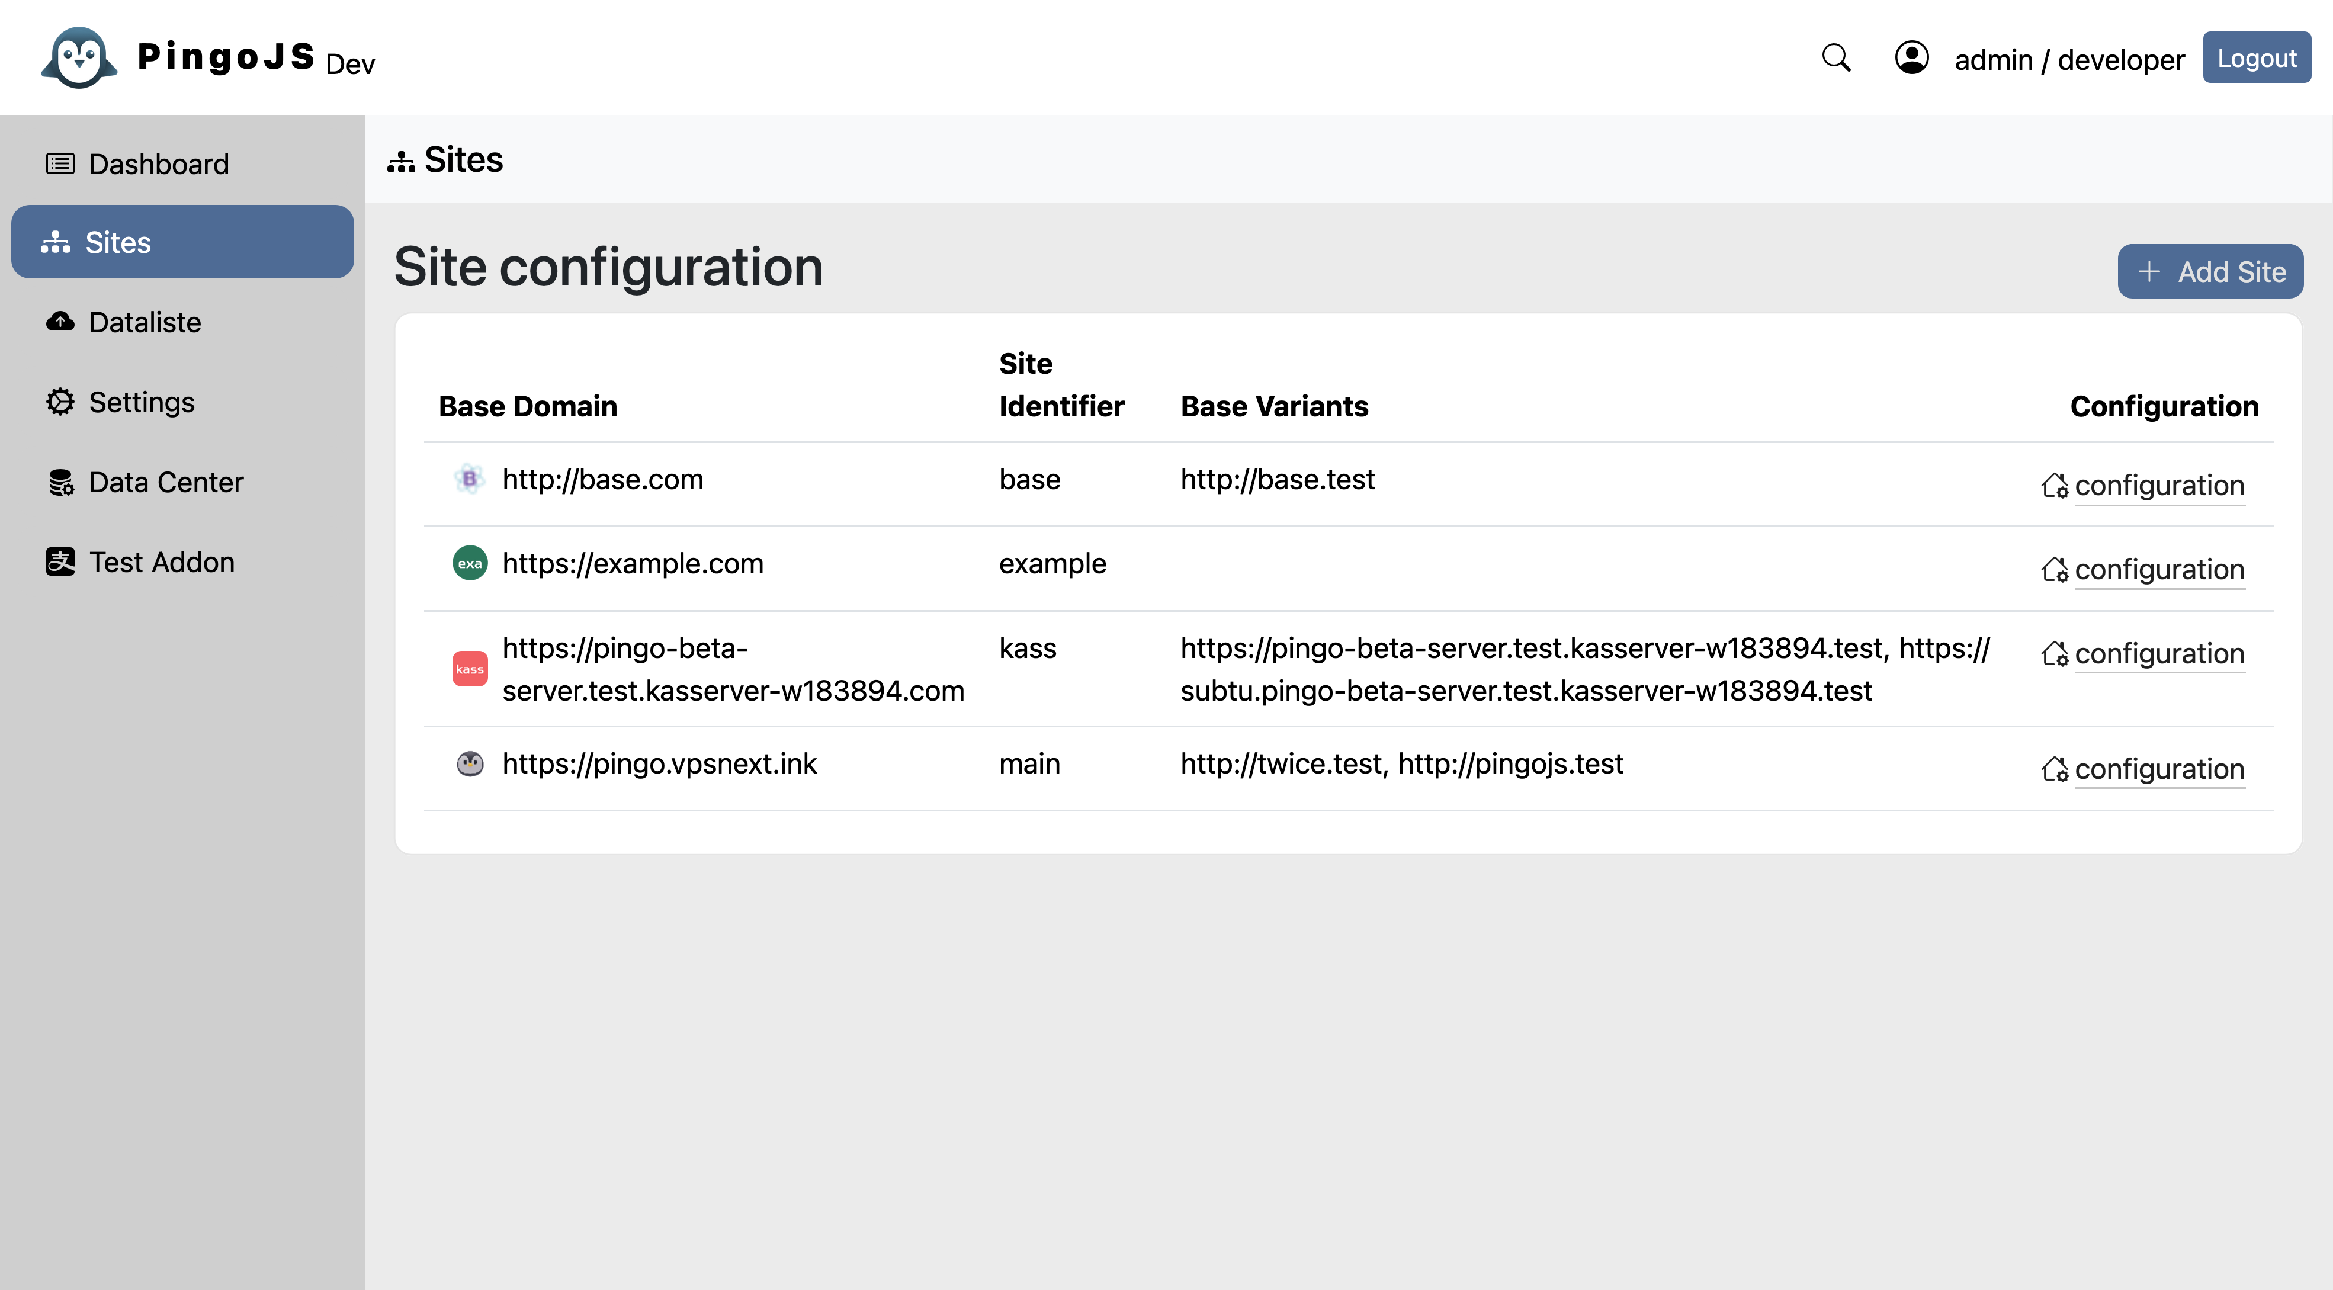Click the Sites hierarchy icon in page header

coord(400,161)
